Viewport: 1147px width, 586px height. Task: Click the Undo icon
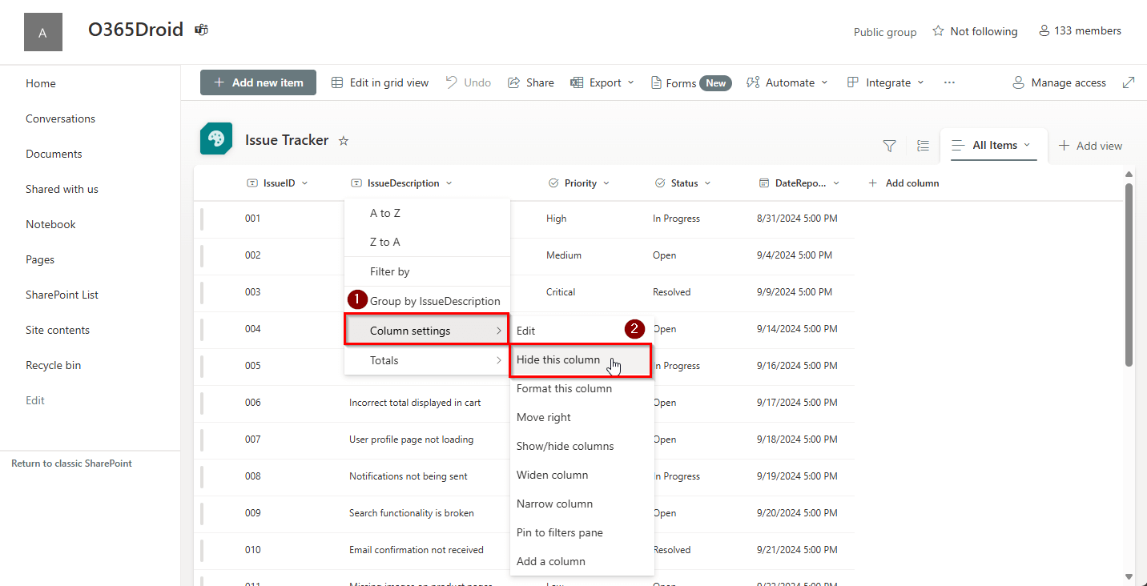coord(453,82)
